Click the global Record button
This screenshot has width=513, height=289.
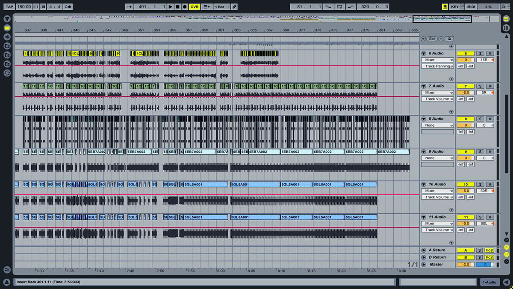pos(184,7)
